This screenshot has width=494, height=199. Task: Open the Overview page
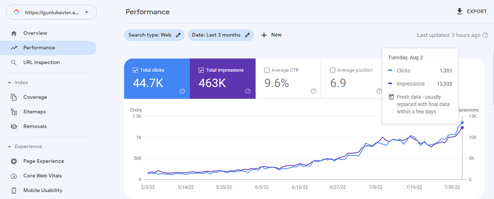coord(35,33)
